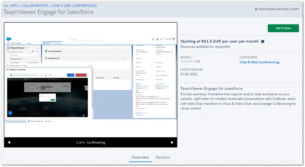The height and width of the screenshot is (167, 305).
Task: Click "By TeamViewer Germany GmbH" text
Action: [x=277, y=9]
